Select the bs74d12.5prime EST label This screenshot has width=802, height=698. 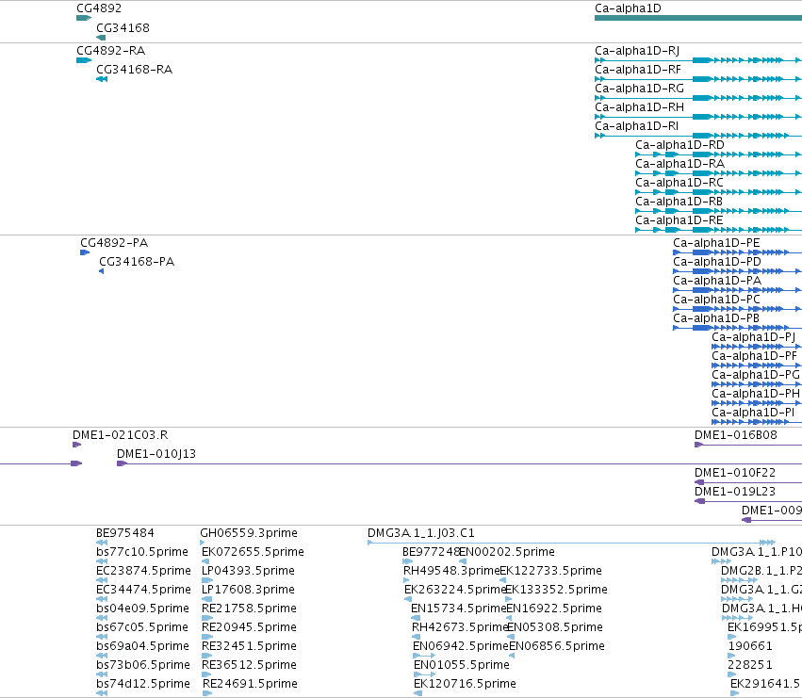pyautogui.click(x=143, y=684)
